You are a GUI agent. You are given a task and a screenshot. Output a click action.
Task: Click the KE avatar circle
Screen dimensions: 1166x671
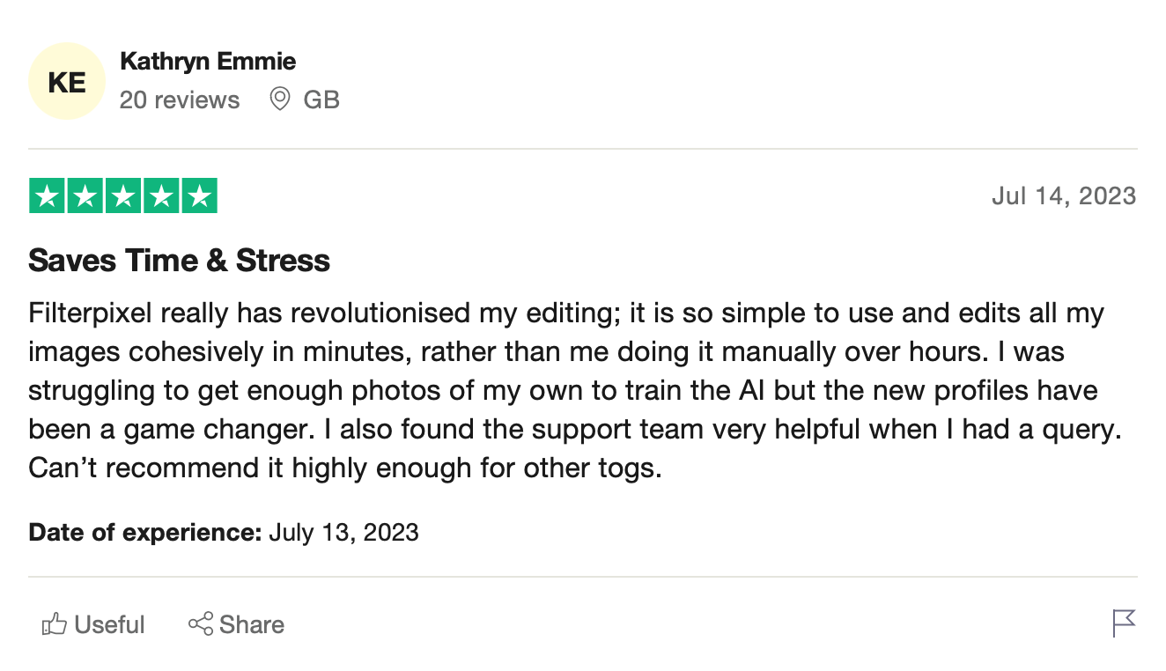click(x=68, y=82)
